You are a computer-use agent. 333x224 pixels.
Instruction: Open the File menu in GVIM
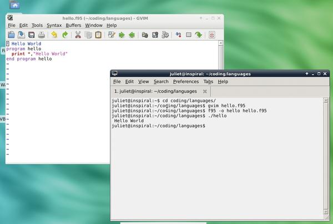click(12, 26)
